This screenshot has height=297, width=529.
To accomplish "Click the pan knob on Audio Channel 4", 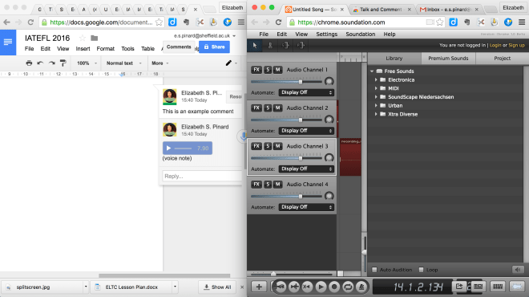I will pyautogui.click(x=329, y=196).
